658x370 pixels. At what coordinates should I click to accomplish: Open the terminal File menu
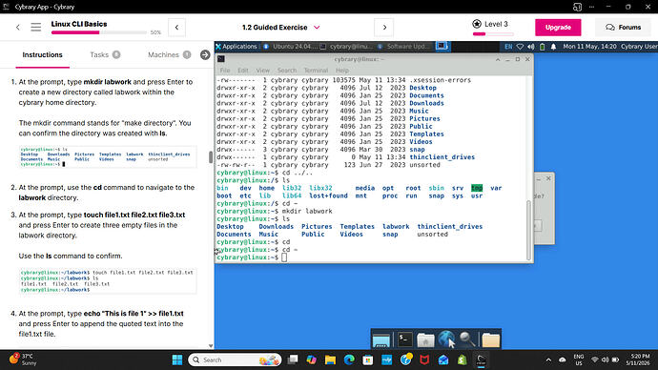click(x=225, y=71)
